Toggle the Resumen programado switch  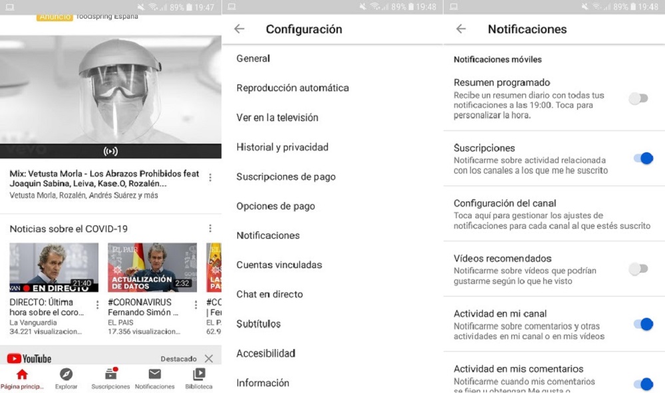point(638,98)
